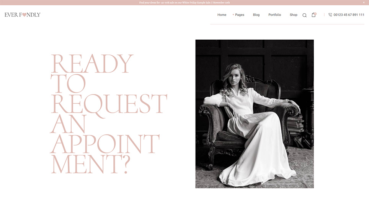
Task: Dismiss the White Friday sale banner
Action: click(x=364, y=3)
